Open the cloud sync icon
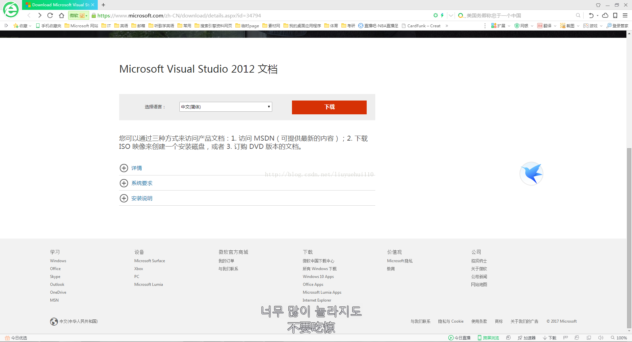This screenshot has height=342, width=632. (x=605, y=15)
